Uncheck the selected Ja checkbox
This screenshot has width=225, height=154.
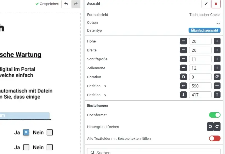(x=26, y=132)
